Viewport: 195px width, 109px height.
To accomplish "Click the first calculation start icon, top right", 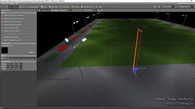I will pyautogui.click(x=155, y=7).
